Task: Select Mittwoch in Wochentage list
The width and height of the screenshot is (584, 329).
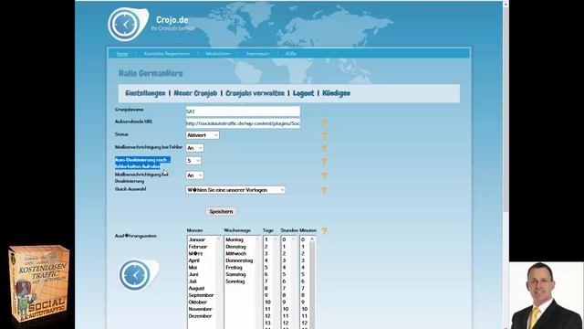Action: click(x=235, y=253)
